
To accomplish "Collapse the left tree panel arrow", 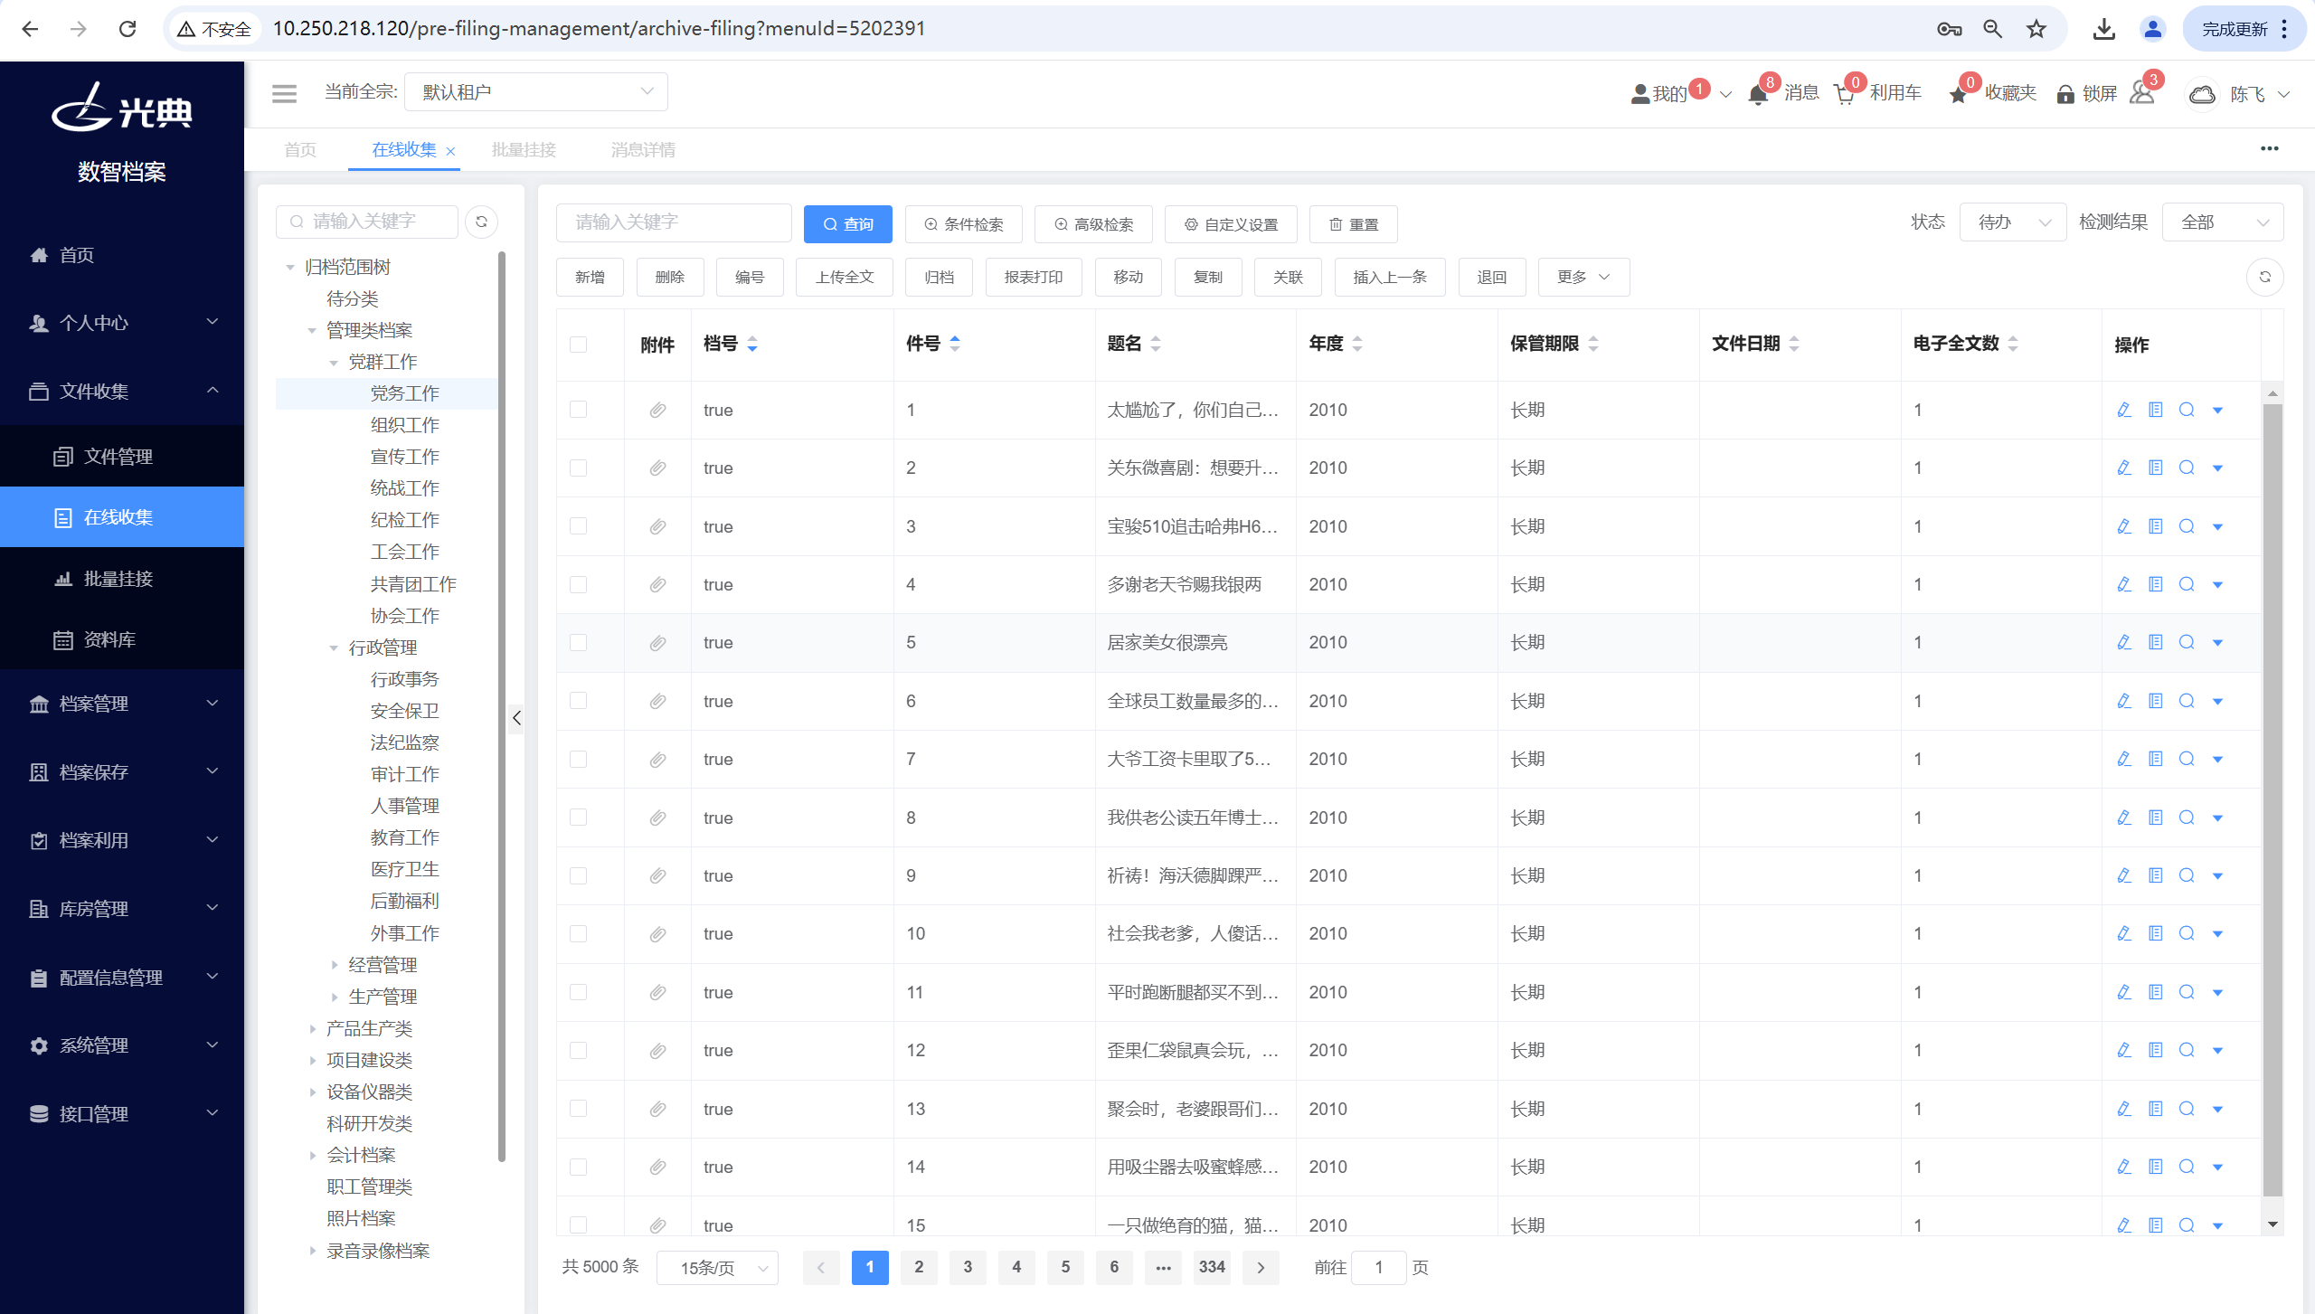I will click(x=516, y=718).
